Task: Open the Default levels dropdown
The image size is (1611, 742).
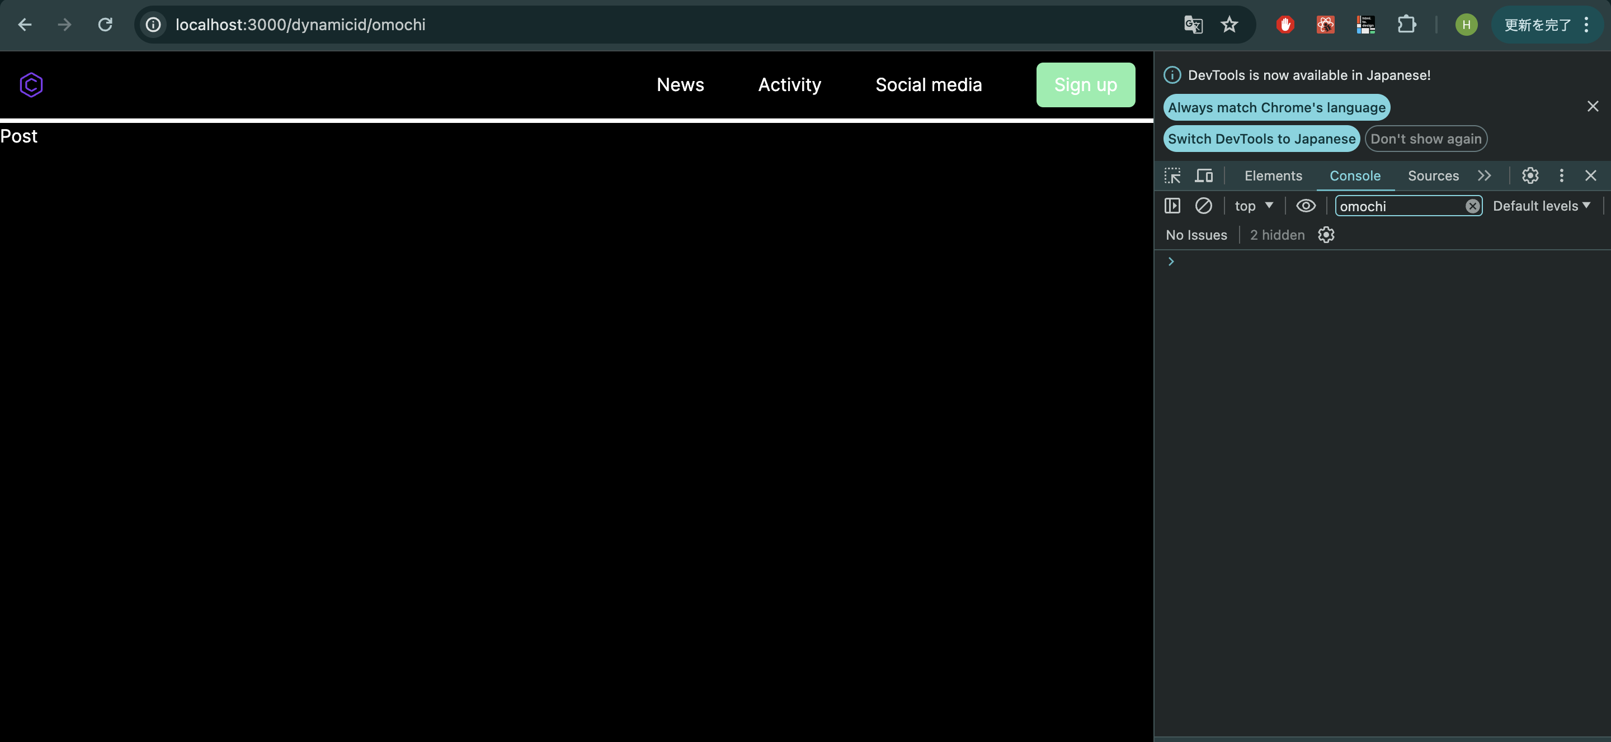Action: tap(1542, 206)
